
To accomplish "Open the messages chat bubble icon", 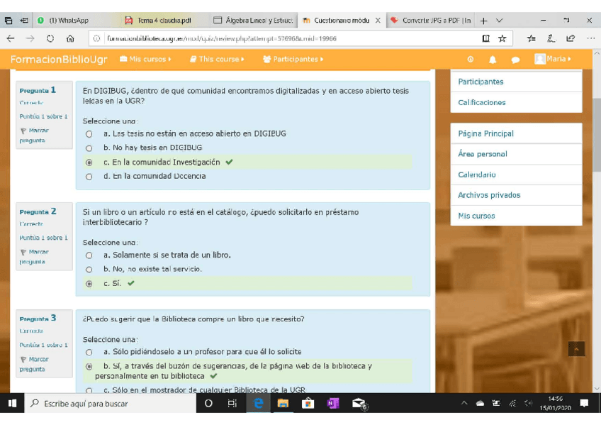I will [x=515, y=60].
